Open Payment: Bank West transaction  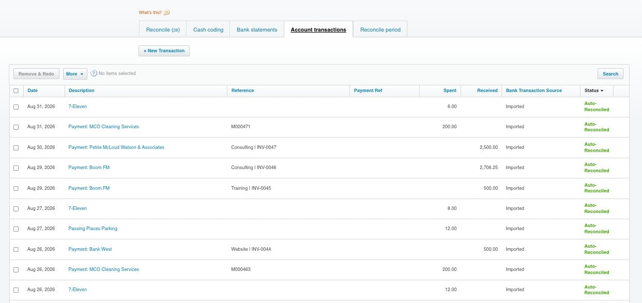pos(90,249)
